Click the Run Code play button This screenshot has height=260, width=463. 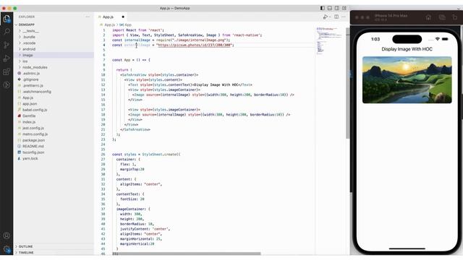pyautogui.click(x=325, y=17)
